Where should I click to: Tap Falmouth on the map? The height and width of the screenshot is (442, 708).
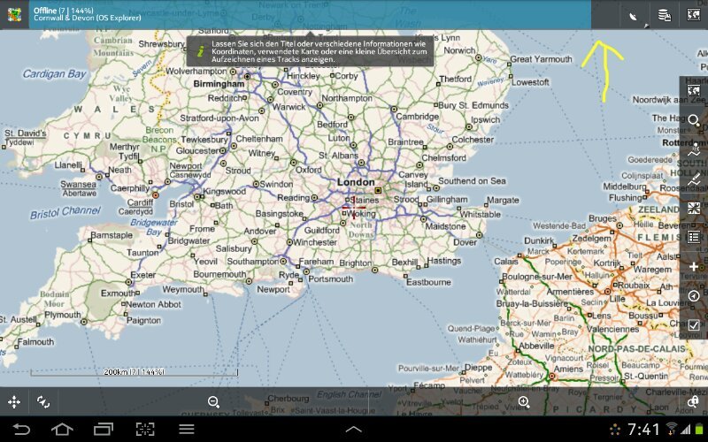pyautogui.click(x=35, y=342)
